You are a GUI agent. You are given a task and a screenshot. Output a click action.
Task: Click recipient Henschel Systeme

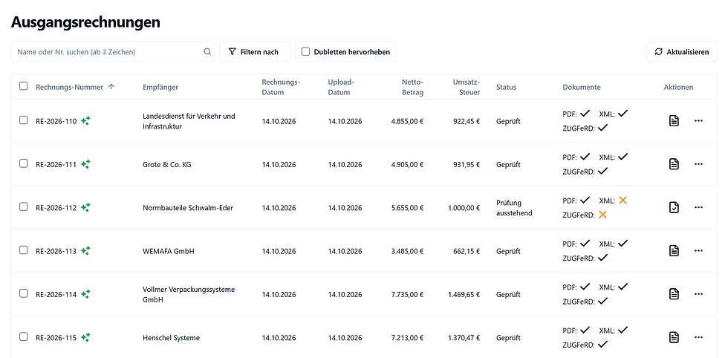(171, 337)
